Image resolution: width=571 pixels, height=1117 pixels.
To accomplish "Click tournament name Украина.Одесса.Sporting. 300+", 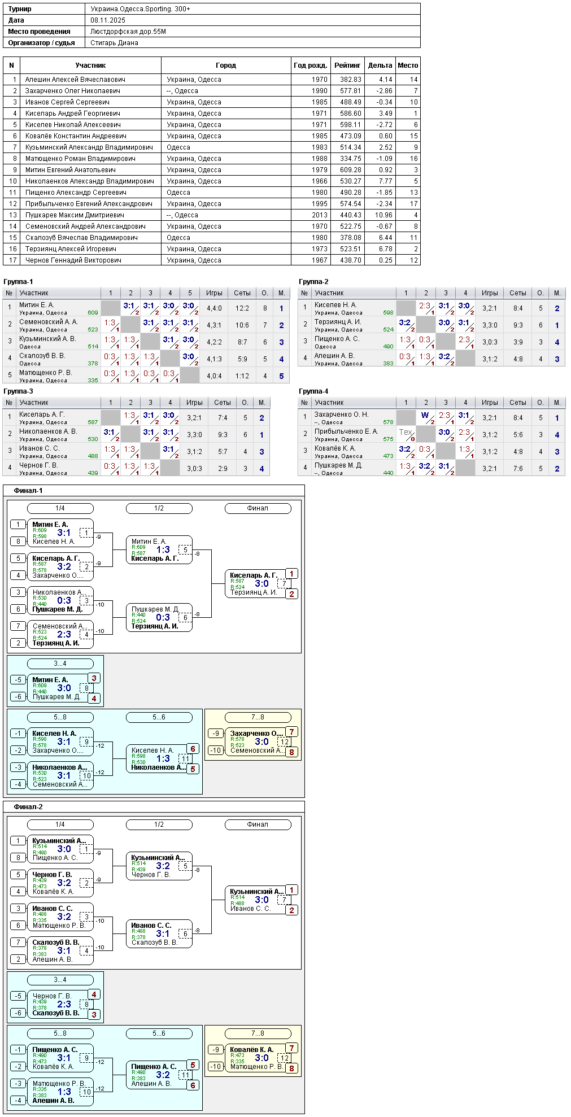I will (140, 9).
